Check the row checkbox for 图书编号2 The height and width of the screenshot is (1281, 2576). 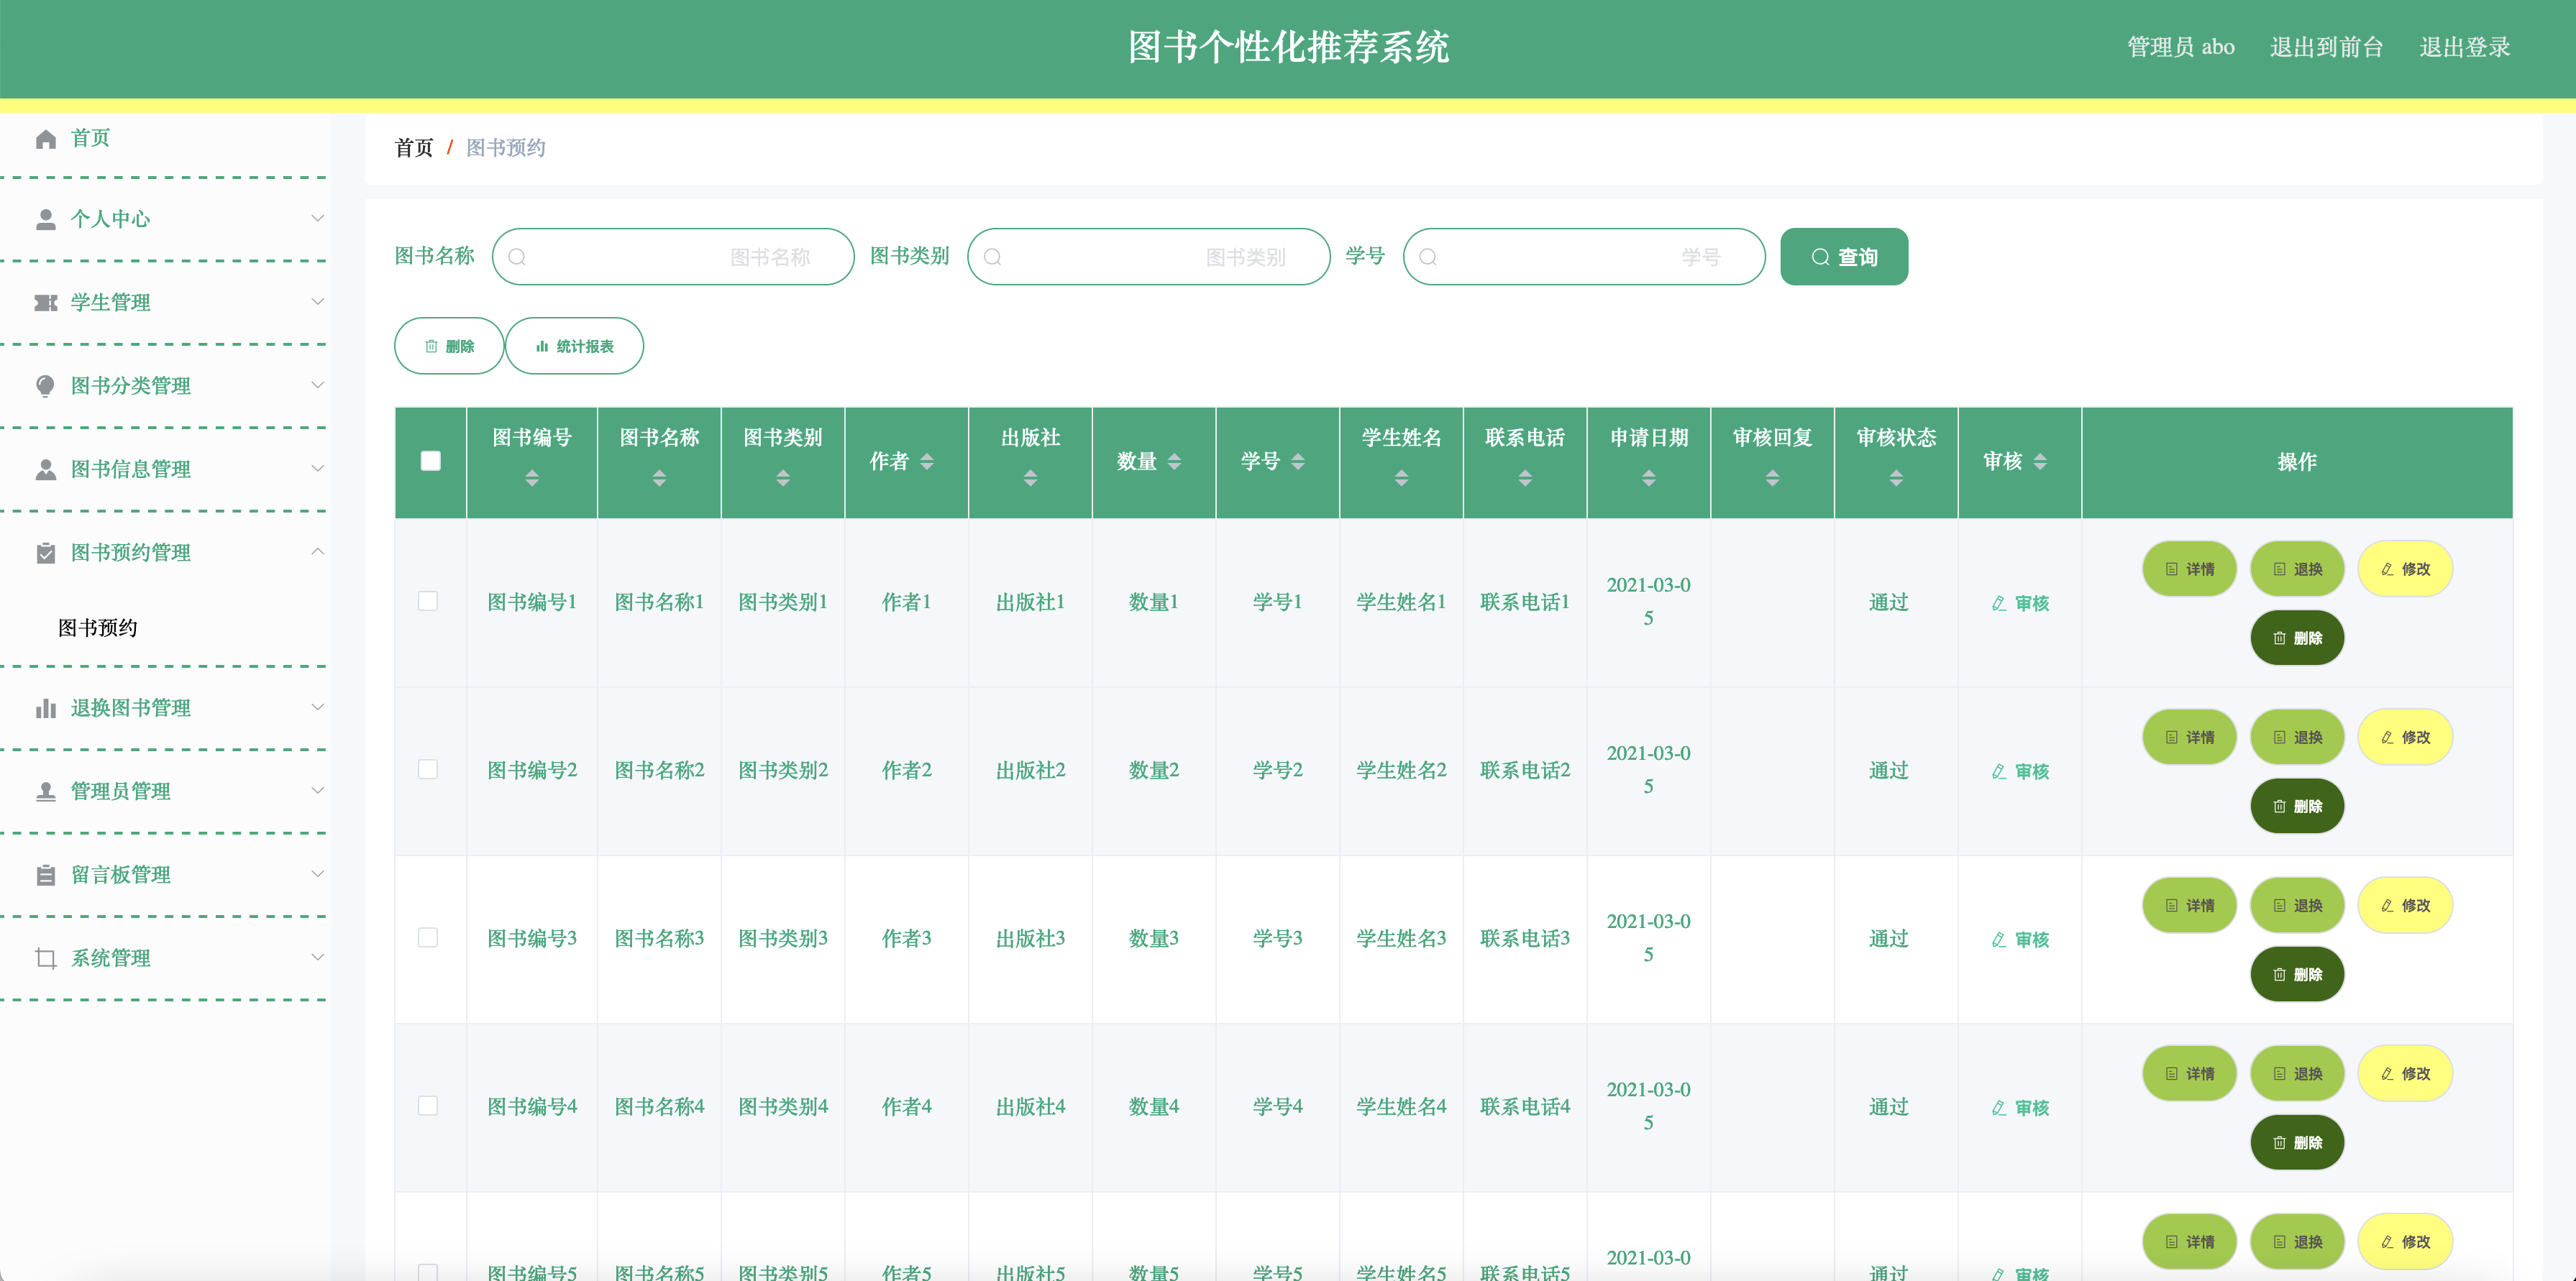pos(428,769)
